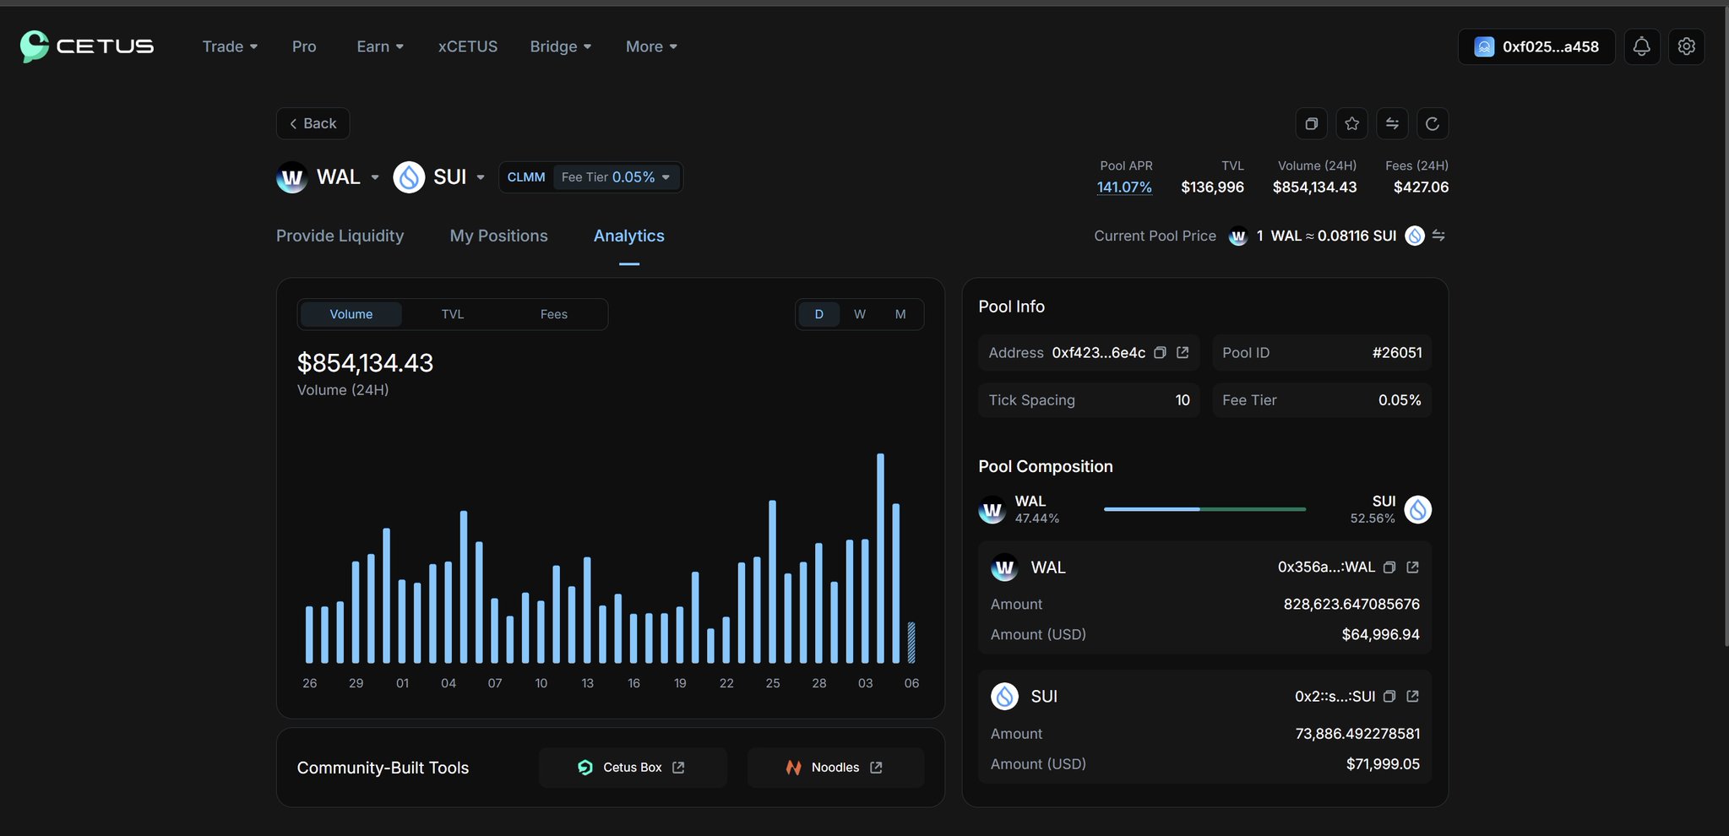Open pool address in external explorer

(x=1183, y=353)
